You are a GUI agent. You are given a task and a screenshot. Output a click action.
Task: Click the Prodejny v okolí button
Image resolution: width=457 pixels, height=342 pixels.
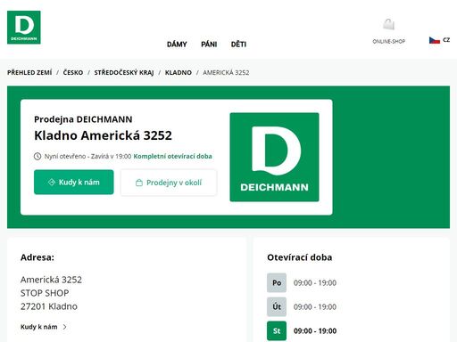coord(169,183)
